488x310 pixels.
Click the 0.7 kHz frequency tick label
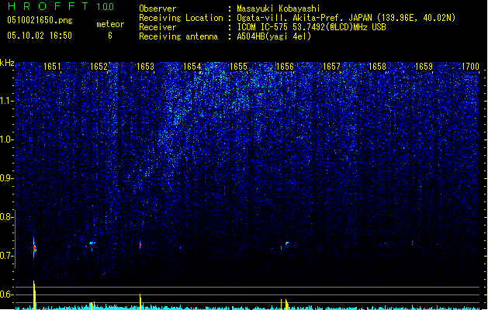tap(6, 256)
